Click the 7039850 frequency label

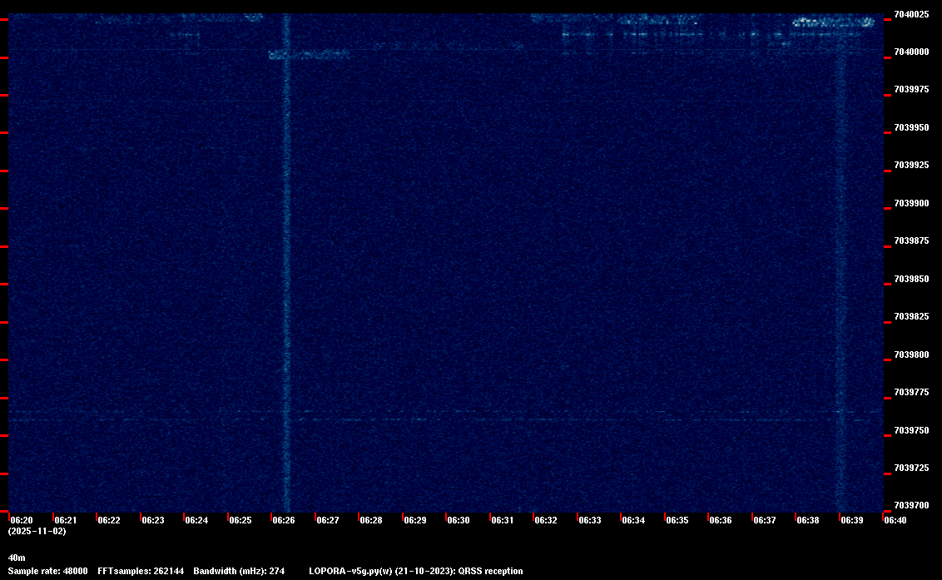pos(911,280)
